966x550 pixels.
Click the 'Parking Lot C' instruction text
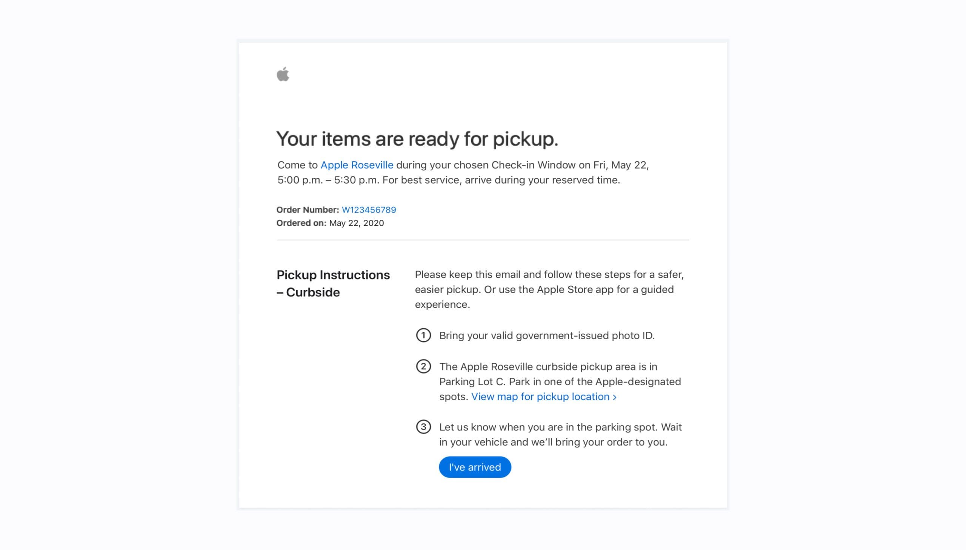coord(560,381)
